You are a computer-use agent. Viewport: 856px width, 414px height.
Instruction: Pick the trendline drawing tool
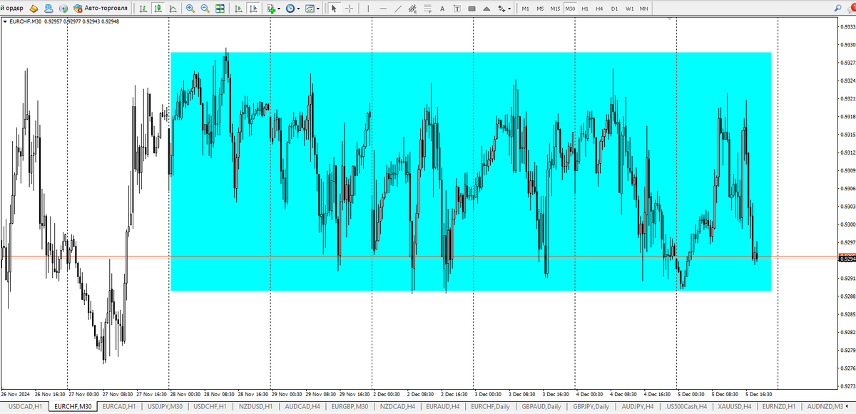click(x=399, y=9)
